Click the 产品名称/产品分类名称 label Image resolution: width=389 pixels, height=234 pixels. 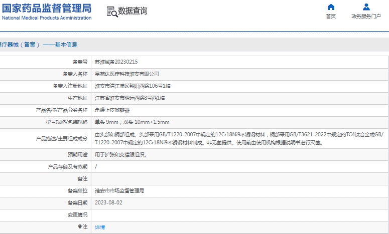[62, 110]
